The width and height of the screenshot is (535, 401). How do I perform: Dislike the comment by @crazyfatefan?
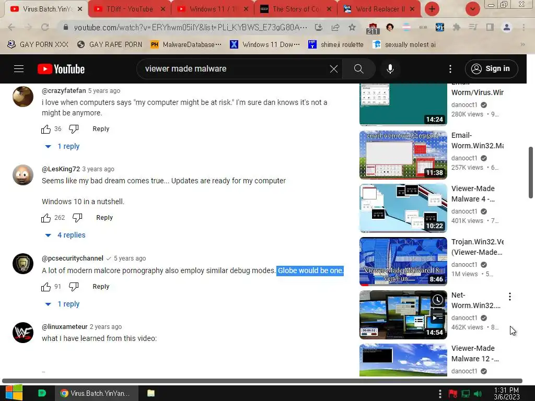tap(74, 129)
